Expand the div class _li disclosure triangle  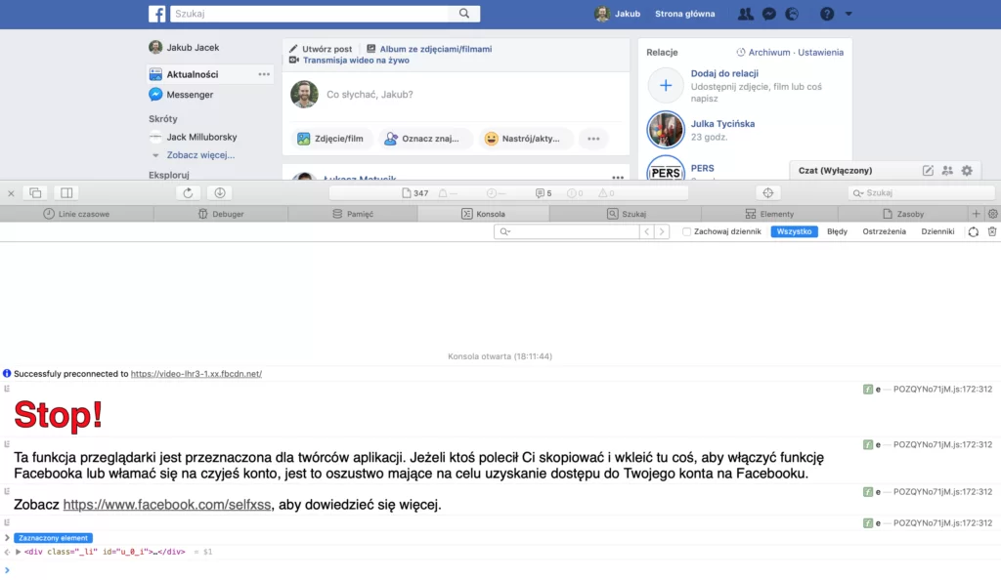(18, 552)
